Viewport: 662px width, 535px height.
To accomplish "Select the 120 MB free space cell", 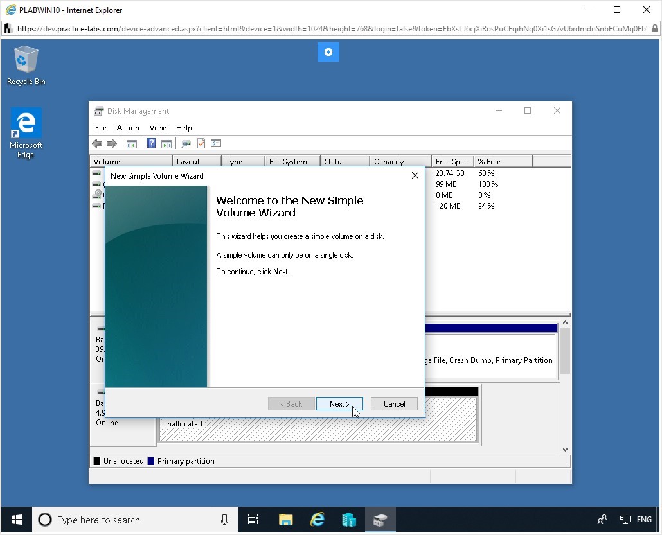I will tap(448, 206).
